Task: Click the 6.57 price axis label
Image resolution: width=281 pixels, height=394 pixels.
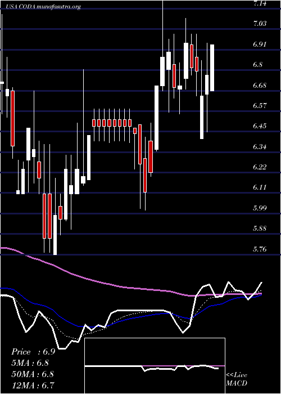Action: 260,106
